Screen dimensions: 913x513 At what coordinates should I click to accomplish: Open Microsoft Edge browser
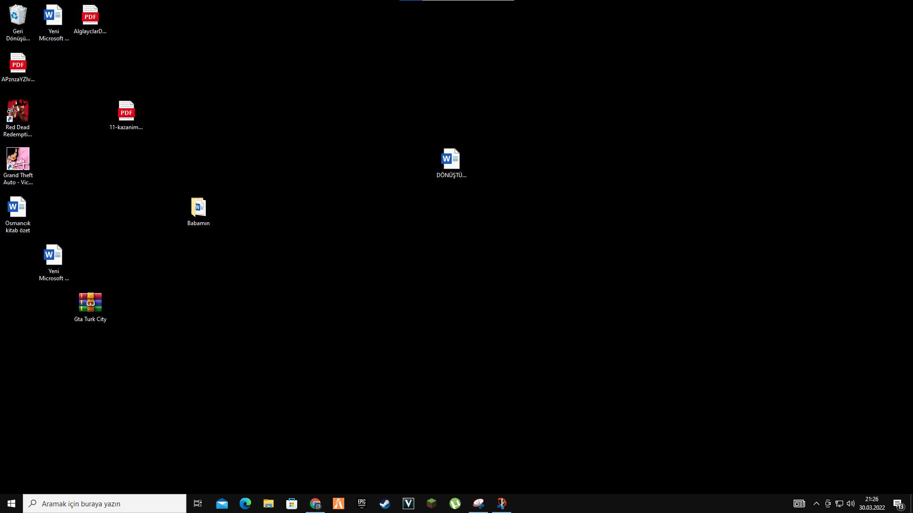click(245, 503)
